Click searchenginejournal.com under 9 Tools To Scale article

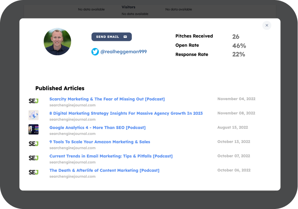[72, 148]
